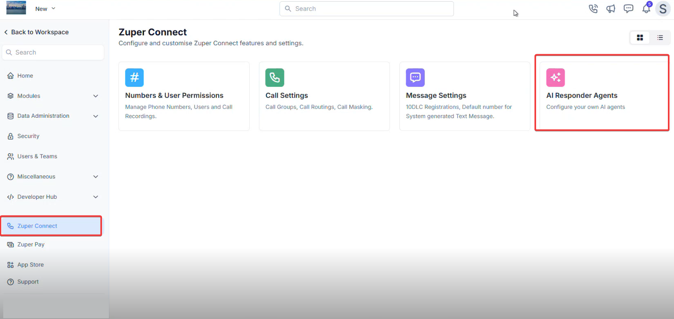Switch to grid view
674x319 pixels.
click(640, 37)
